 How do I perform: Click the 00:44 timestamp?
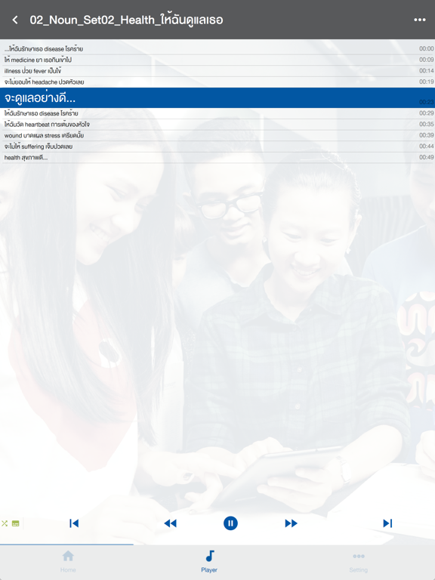click(426, 147)
